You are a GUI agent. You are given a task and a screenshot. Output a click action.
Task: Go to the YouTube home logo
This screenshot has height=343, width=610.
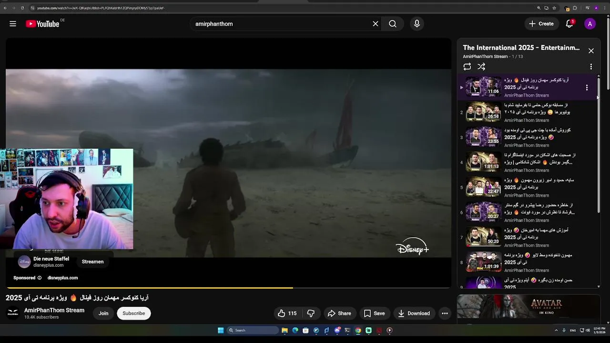42,24
